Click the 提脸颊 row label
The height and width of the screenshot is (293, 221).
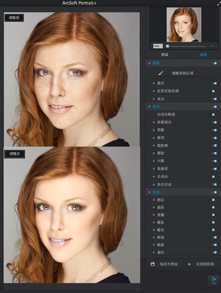(x=162, y=145)
